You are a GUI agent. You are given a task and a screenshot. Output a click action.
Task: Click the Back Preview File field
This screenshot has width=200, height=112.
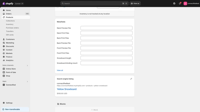[x=106, y=43]
